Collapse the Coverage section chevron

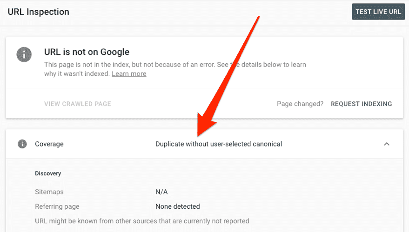click(x=386, y=144)
